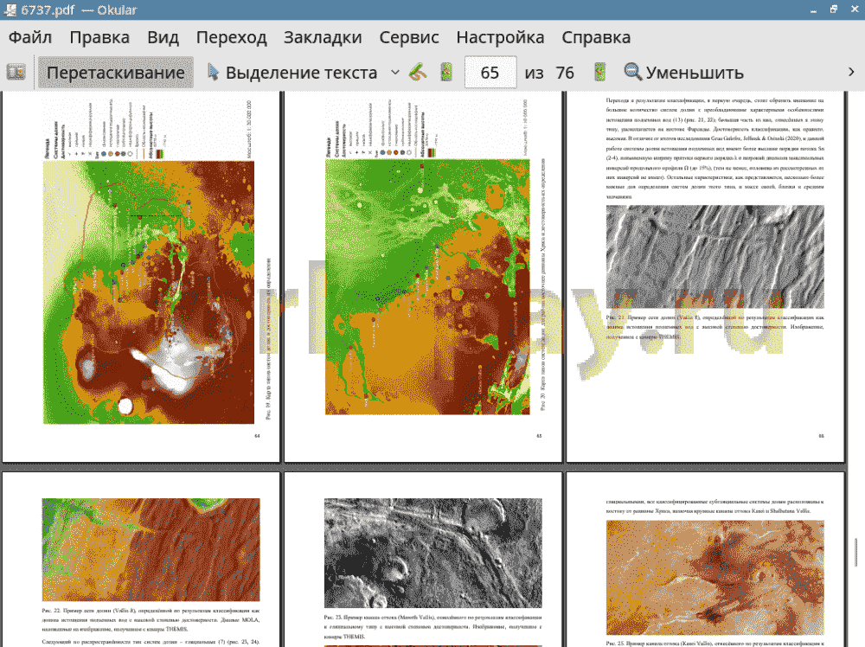Viewport: 865px width, 647px height.
Task: Click the orange terrain image above Рис. 25
Action: click(715, 578)
